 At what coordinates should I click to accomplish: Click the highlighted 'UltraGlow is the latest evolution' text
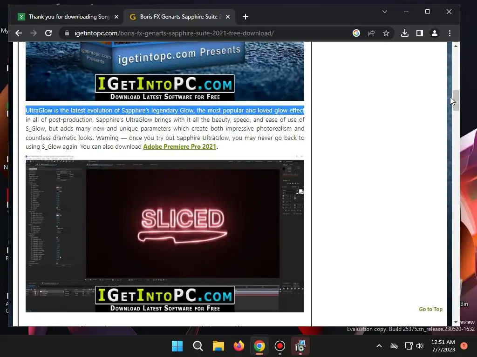click(165, 110)
